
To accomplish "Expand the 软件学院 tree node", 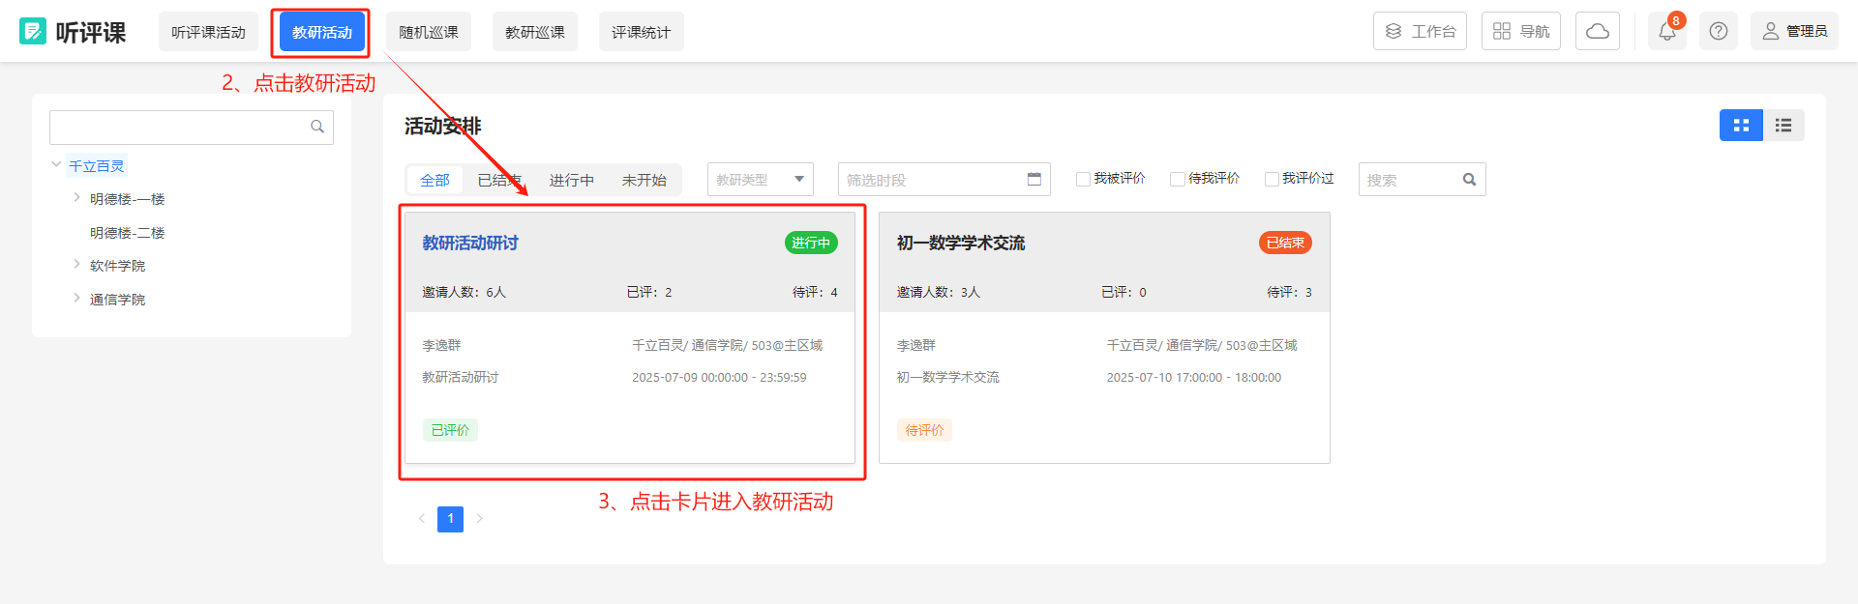I will (x=76, y=265).
